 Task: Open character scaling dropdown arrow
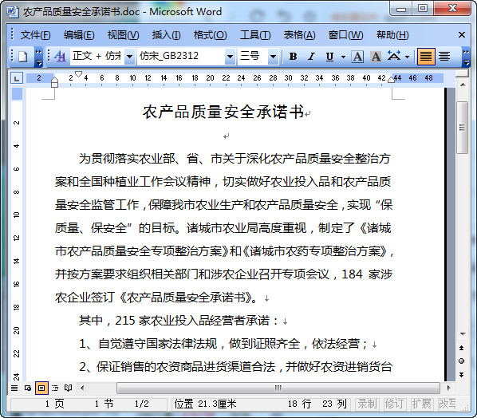(x=408, y=57)
